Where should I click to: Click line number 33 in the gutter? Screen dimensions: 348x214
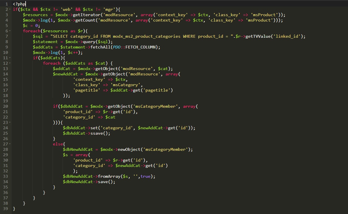point(5,176)
